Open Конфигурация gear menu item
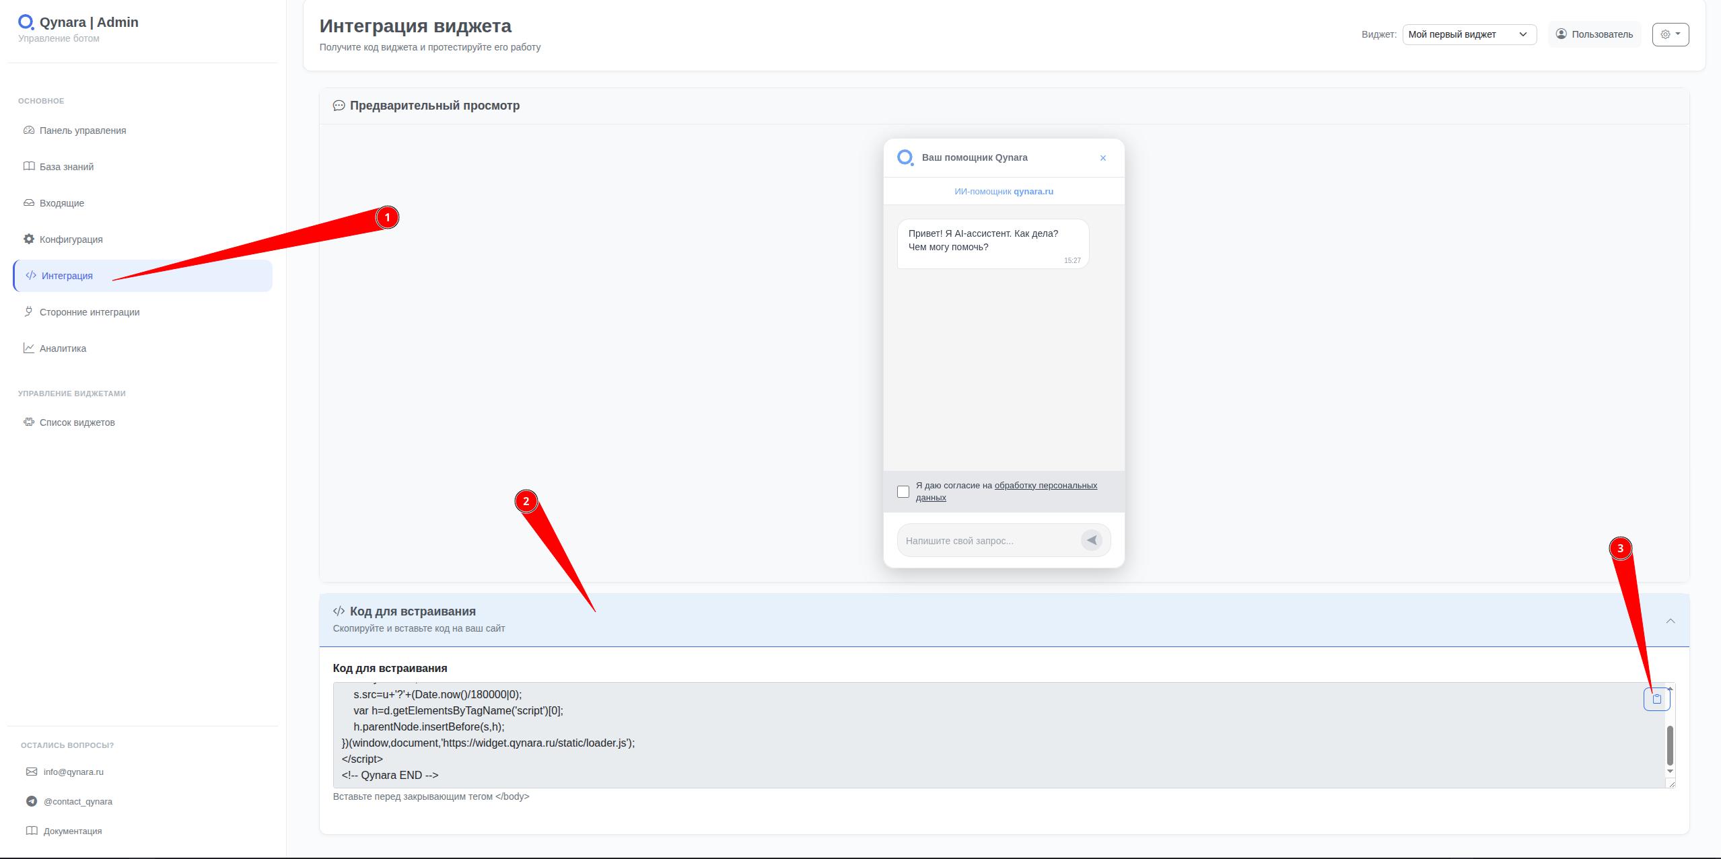 click(71, 239)
